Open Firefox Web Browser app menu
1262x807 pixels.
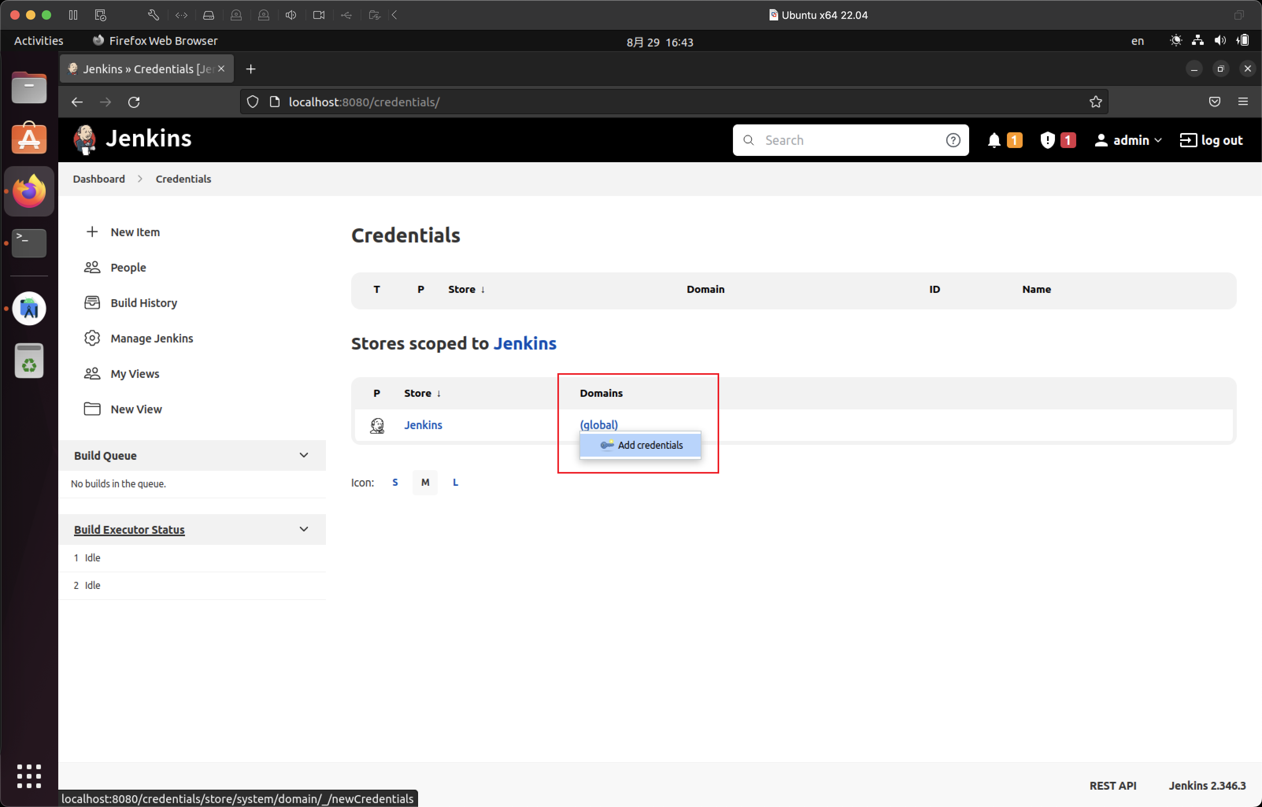pos(155,41)
